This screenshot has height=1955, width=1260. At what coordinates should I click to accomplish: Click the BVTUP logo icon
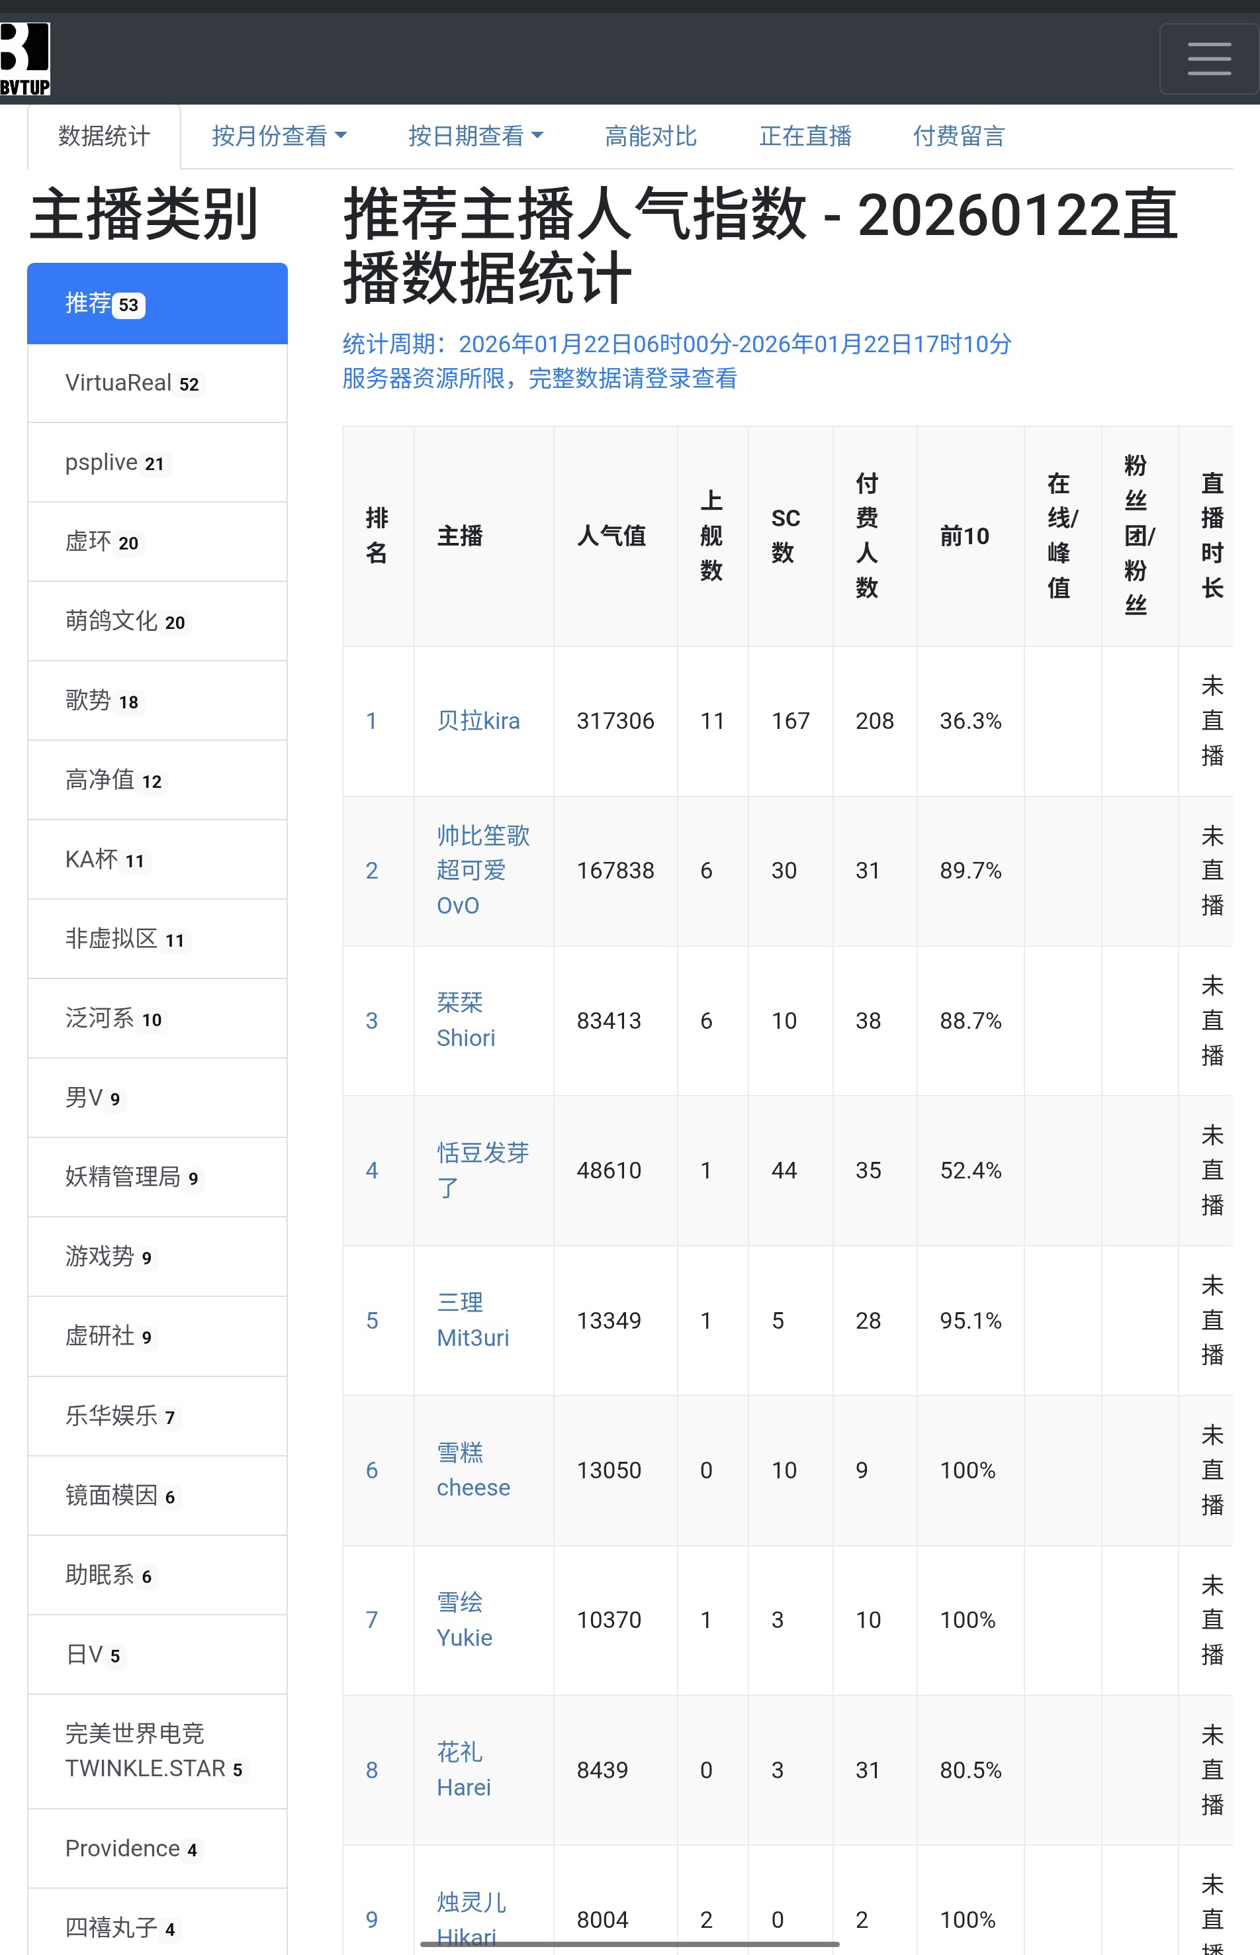pos(24,59)
